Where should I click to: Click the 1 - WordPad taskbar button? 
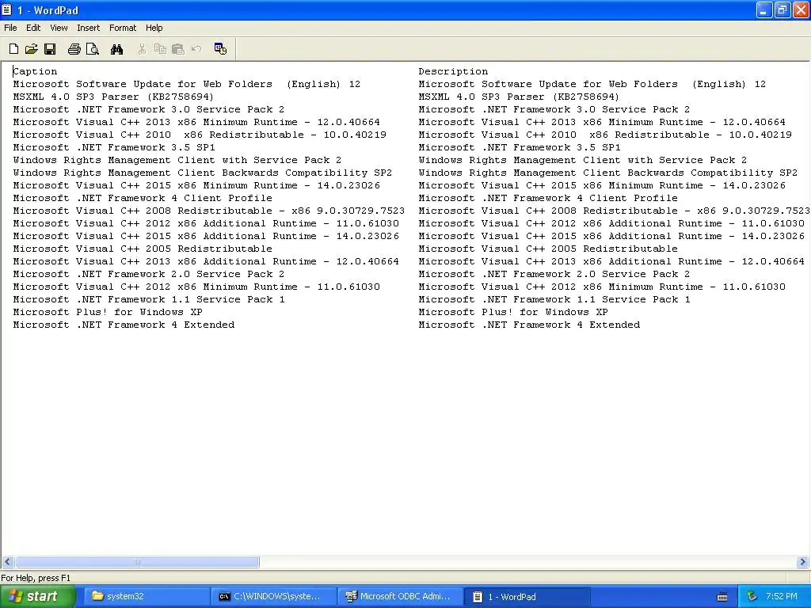pos(527,597)
